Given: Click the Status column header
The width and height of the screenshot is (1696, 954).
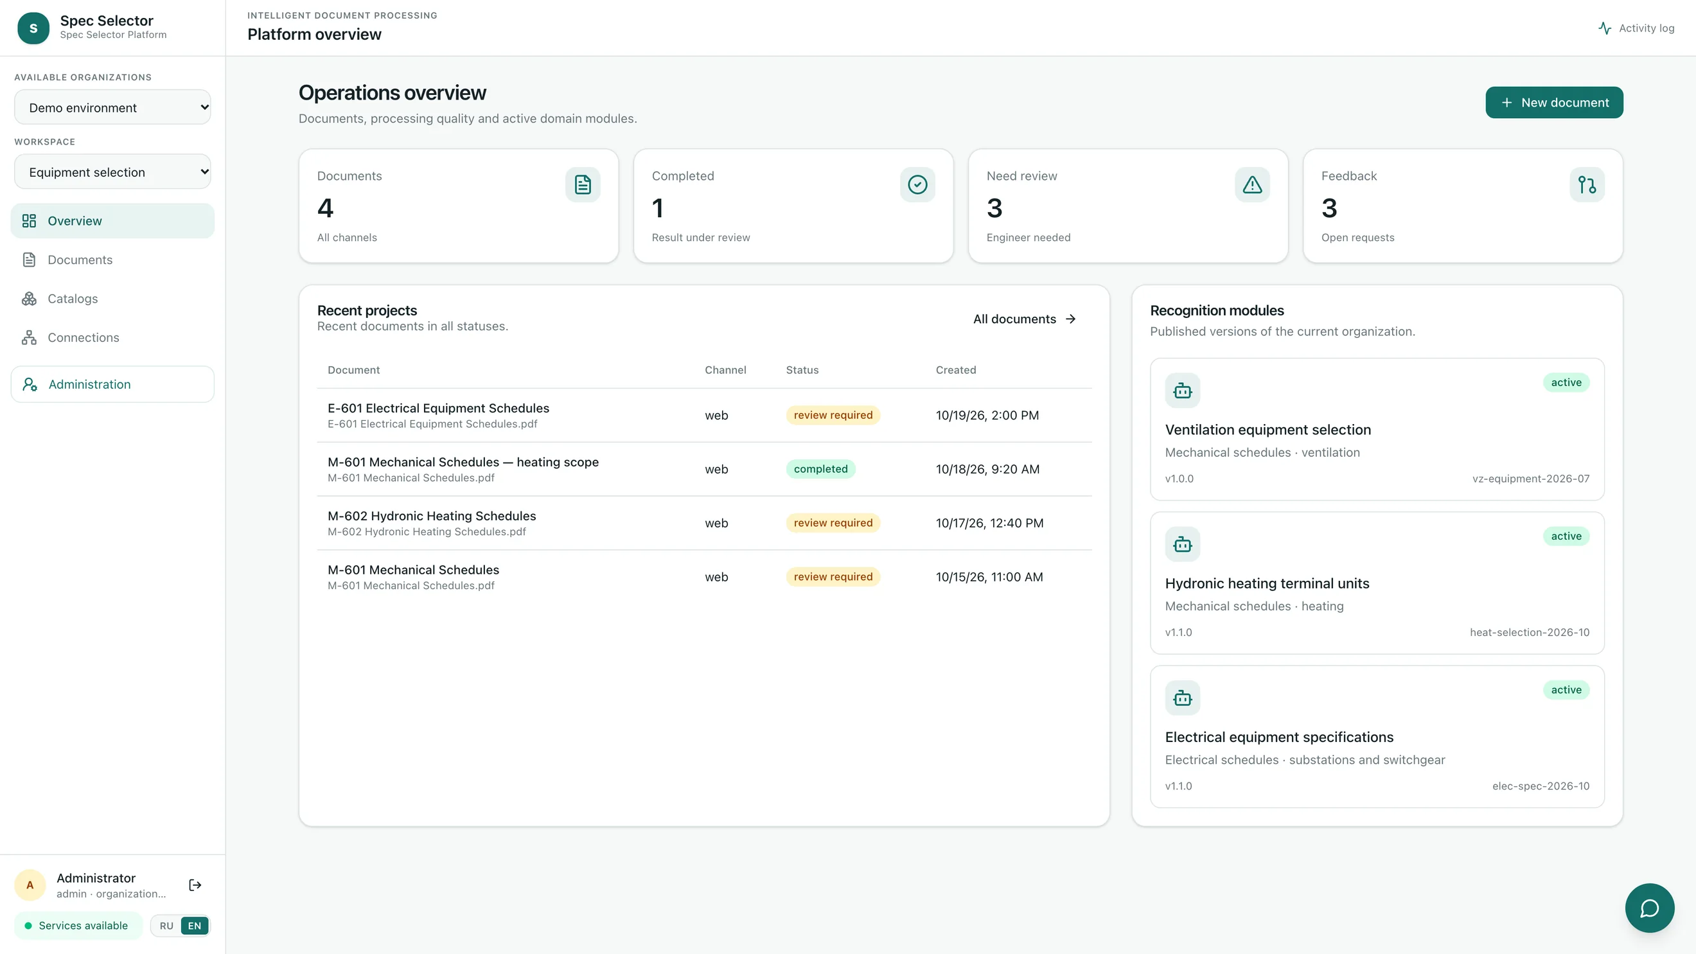Looking at the screenshot, I should pos(802,370).
